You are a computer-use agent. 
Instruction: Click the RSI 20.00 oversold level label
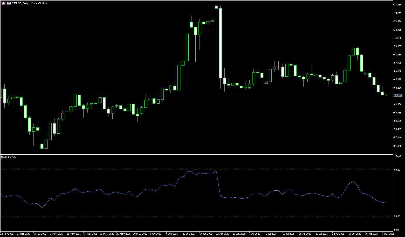[397, 216]
